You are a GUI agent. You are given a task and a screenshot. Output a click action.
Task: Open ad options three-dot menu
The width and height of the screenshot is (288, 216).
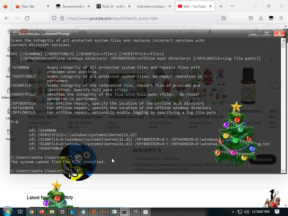[x=271, y=60]
